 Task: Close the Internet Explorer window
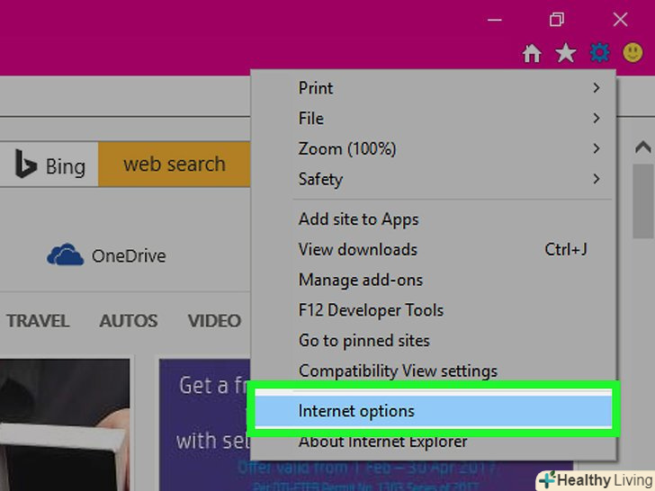620,19
